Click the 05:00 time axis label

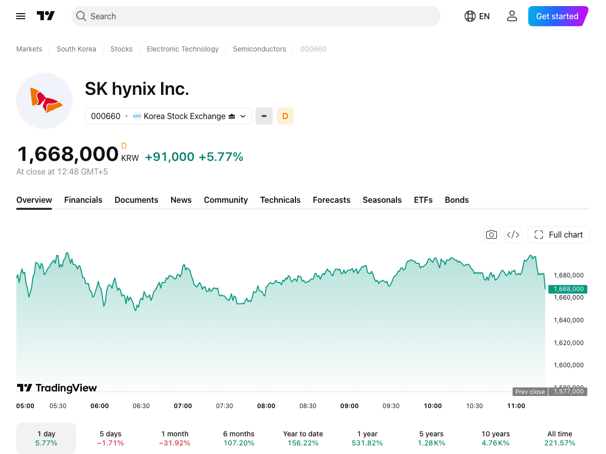tap(25, 406)
